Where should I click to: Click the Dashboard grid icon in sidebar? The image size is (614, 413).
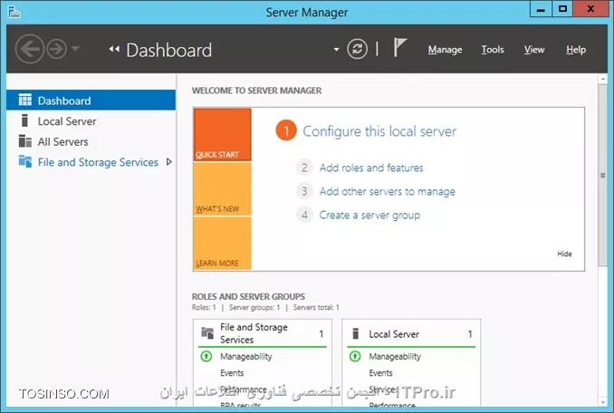[25, 101]
